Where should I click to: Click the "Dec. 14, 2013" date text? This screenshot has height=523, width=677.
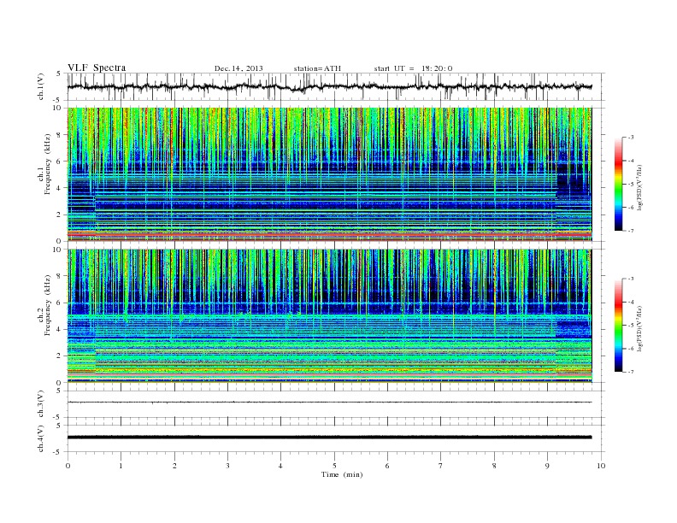tap(238, 68)
